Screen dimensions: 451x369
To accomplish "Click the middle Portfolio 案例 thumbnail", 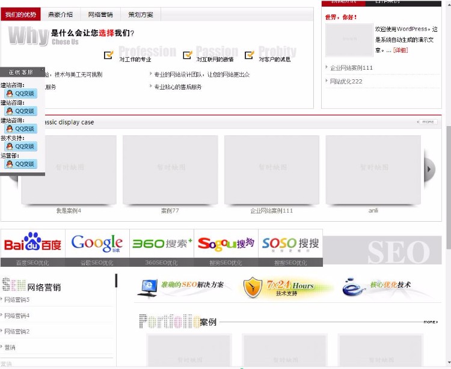I will click(285, 351).
